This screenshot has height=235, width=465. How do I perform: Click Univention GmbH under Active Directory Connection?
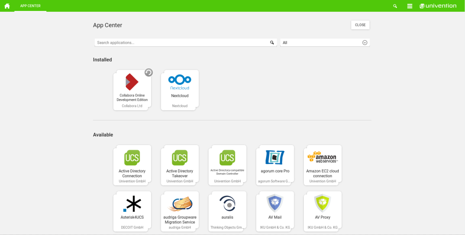coord(132,181)
